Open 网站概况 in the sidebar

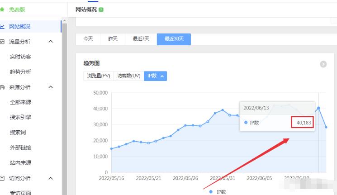(x=30, y=26)
